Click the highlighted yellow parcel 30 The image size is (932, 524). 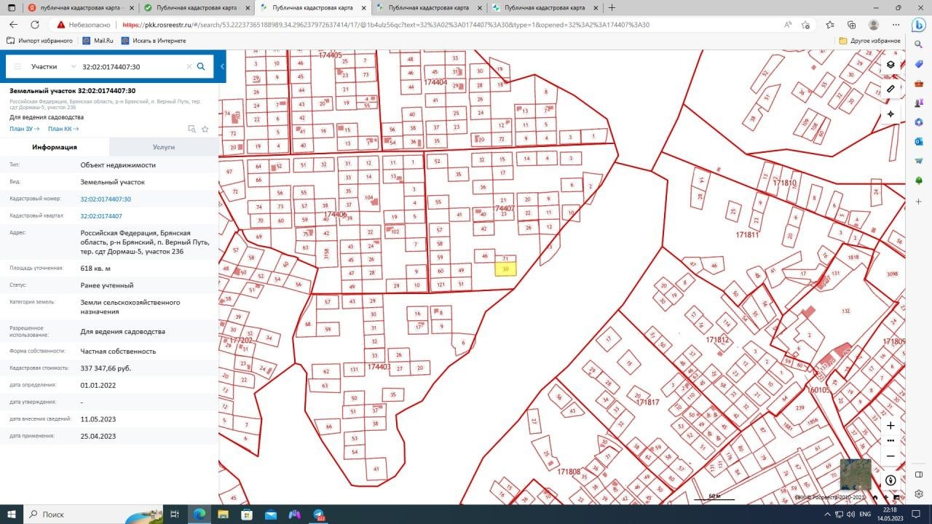505,269
